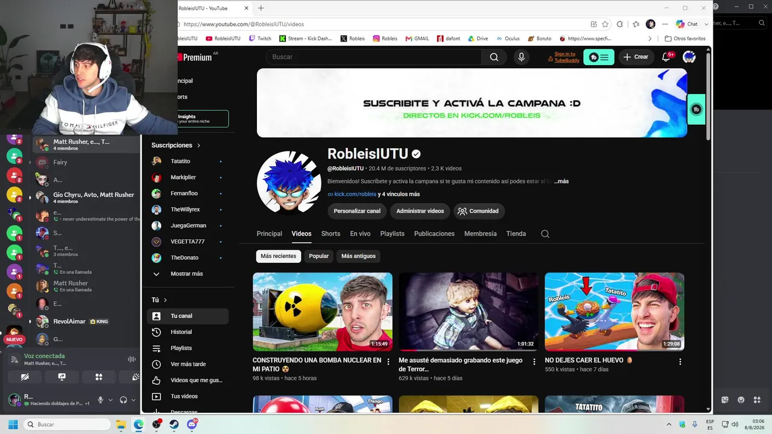Switch to the En vivo channel tab
This screenshot has height=434, width=772.
tap(360, 234)
